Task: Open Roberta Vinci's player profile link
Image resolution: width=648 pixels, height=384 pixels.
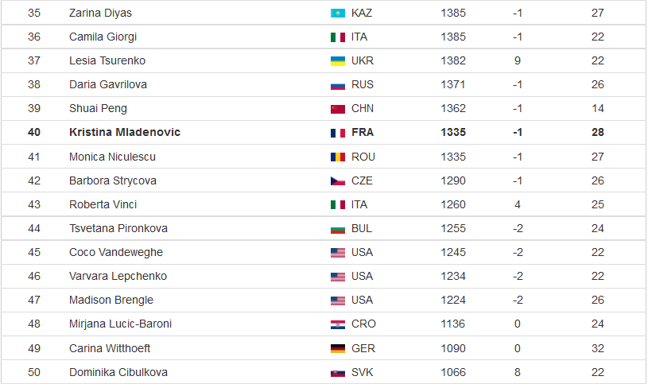Action: [103, 204]
